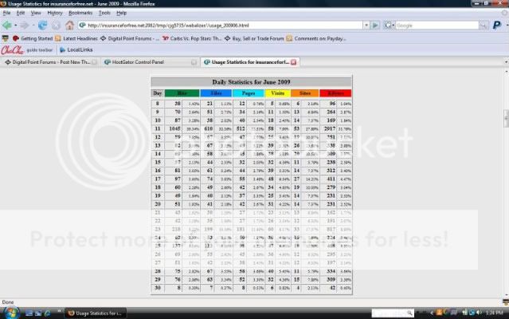
Task: Open the back history dropdown arrow
Action: pyautogui.click(x=16, y=26)
